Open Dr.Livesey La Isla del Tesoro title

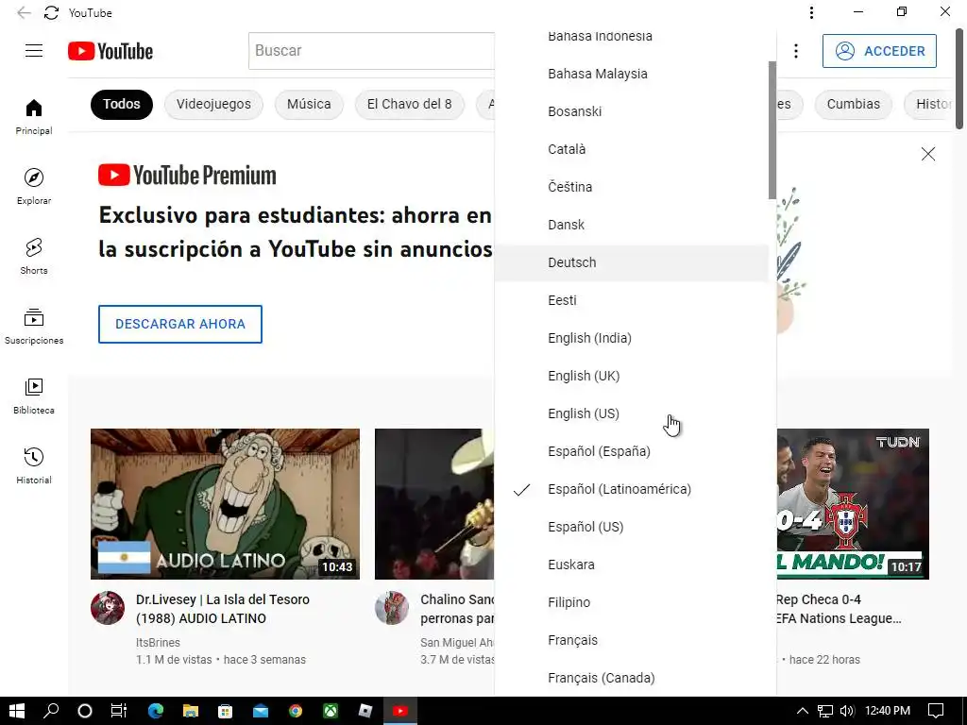[223, 609]
